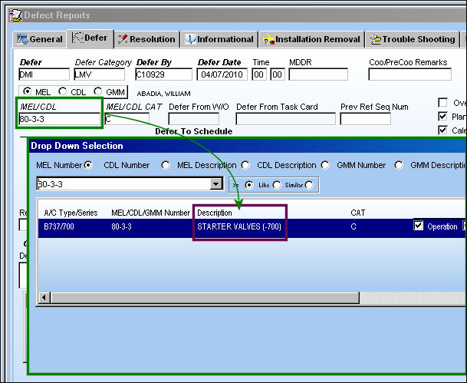Click the 30-3-3 search text box
467x383 pixels.
tap(123, 184)
